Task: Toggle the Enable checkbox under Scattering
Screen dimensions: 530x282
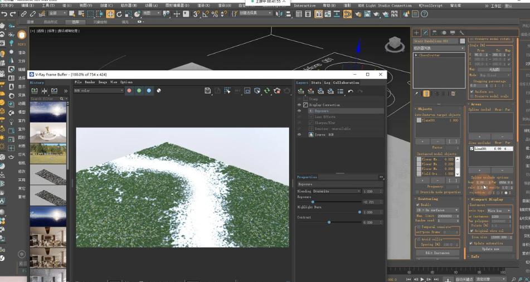Action: click(x=419, y=205)
